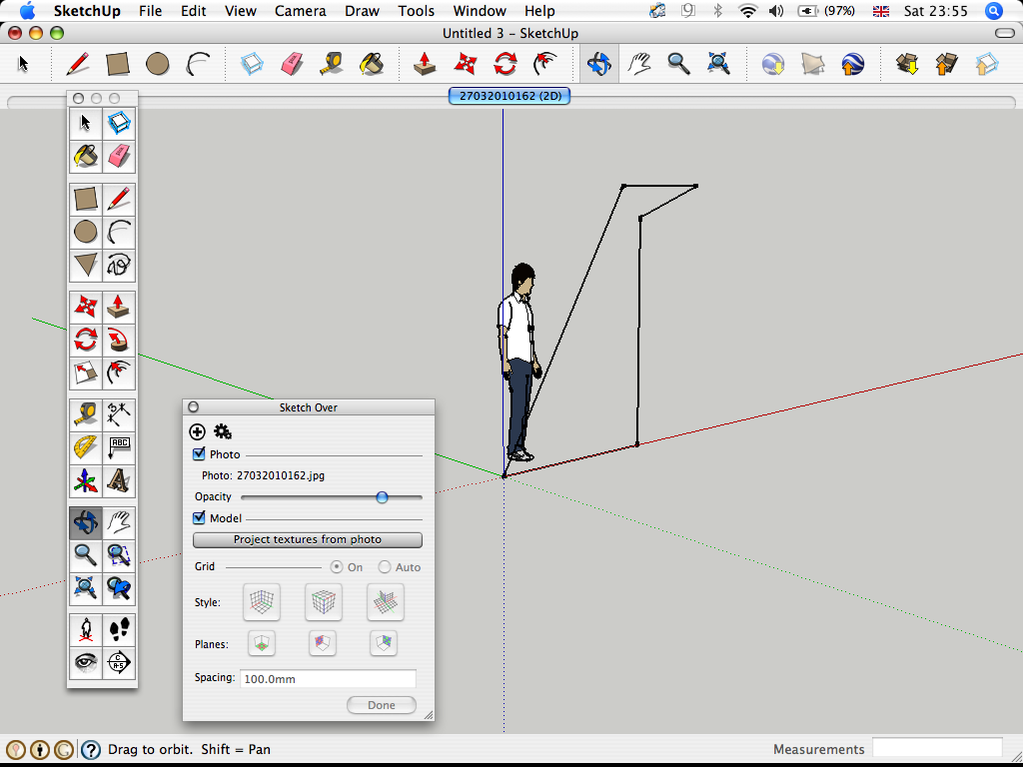Open the Camera menu
1023x767 pixels.
click(x=300, y=11)
